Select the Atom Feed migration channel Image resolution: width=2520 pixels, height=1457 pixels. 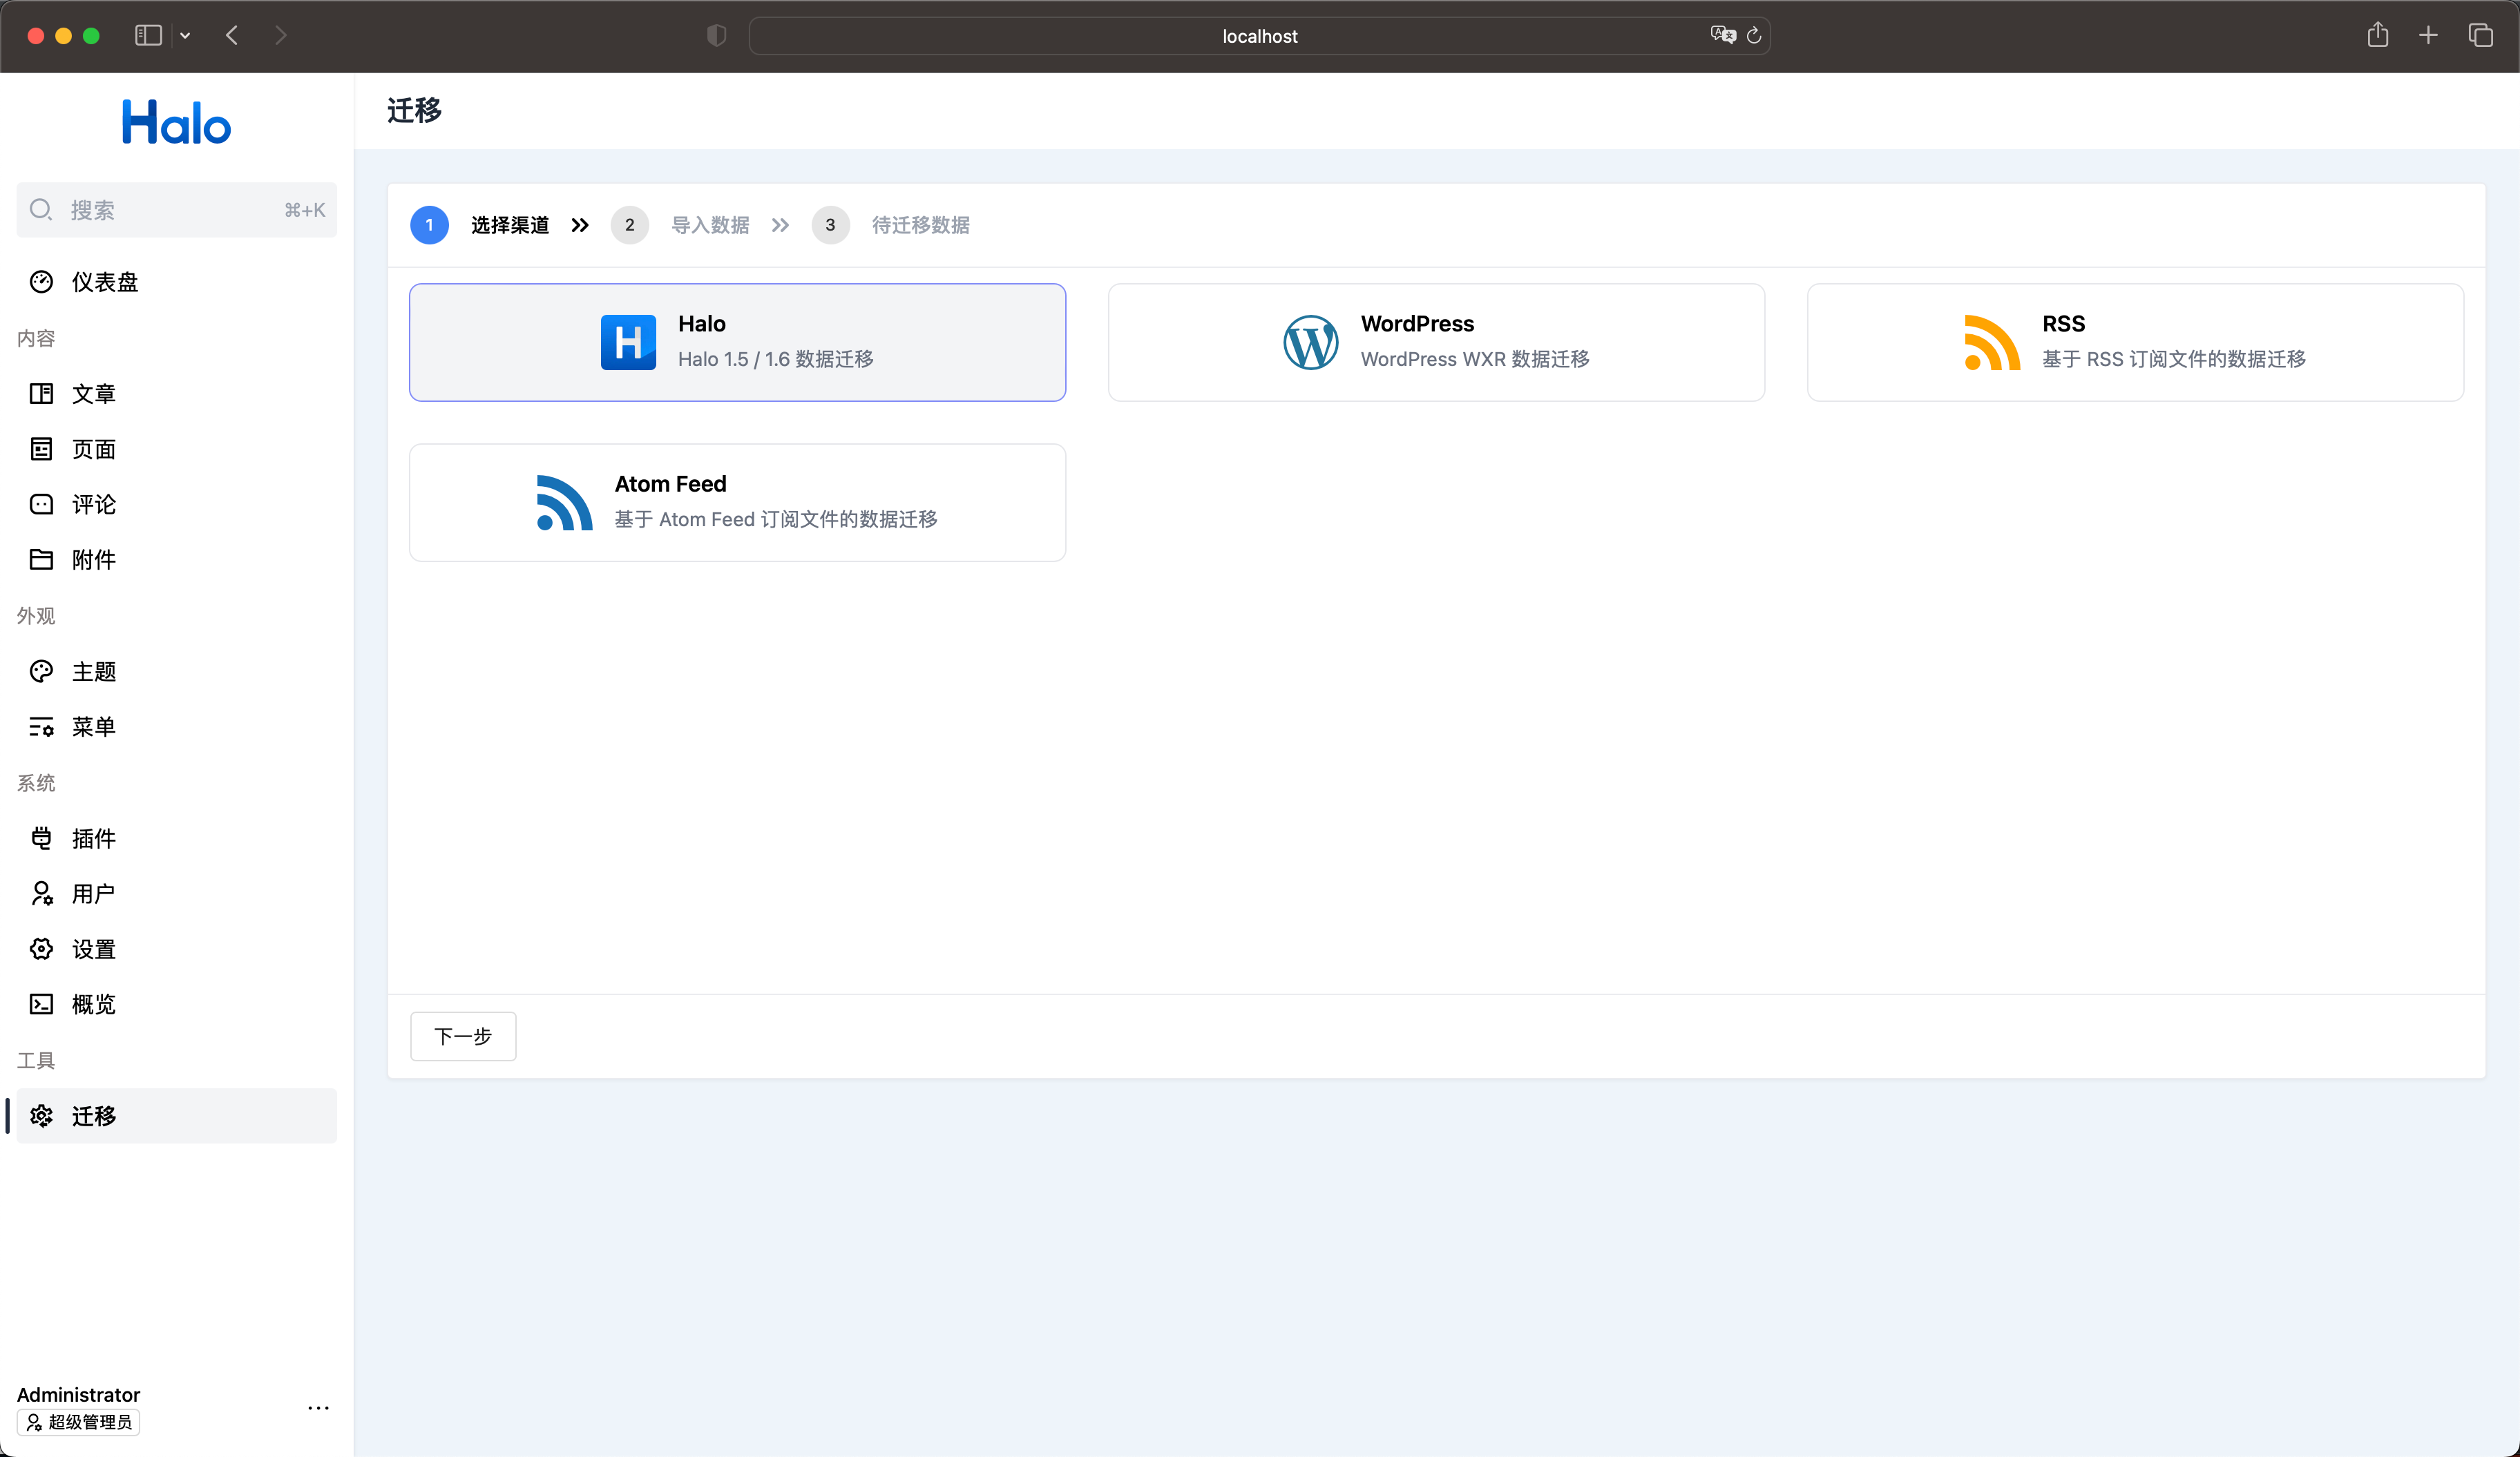(x=737, y=501)
